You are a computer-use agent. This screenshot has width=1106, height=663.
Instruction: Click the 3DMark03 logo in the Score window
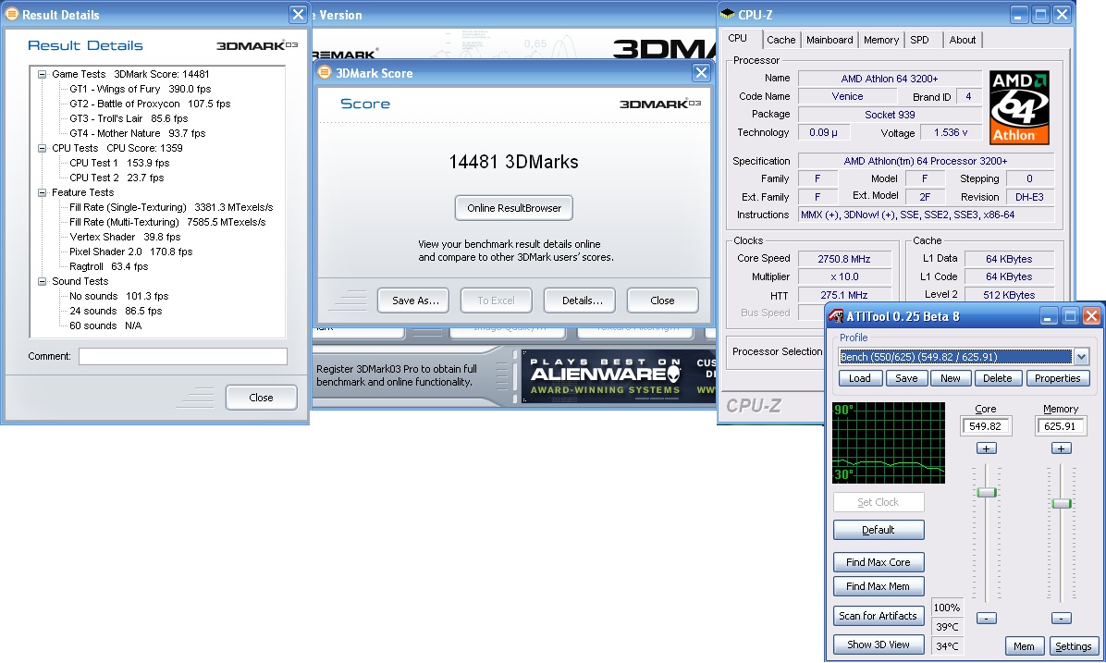click(660, 104)
